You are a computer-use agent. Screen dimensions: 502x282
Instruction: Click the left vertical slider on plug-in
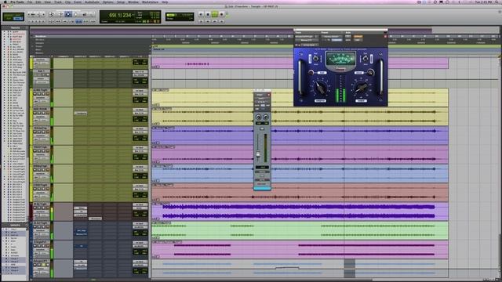click(300, 78)
